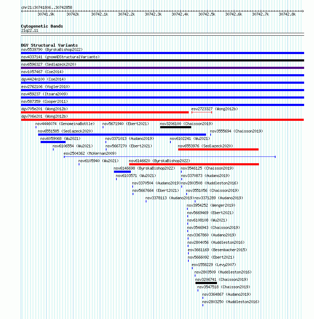
Task: Click the nsv5539790 (ByrskaBishop2022) variant label
Action: pos(52,50)
